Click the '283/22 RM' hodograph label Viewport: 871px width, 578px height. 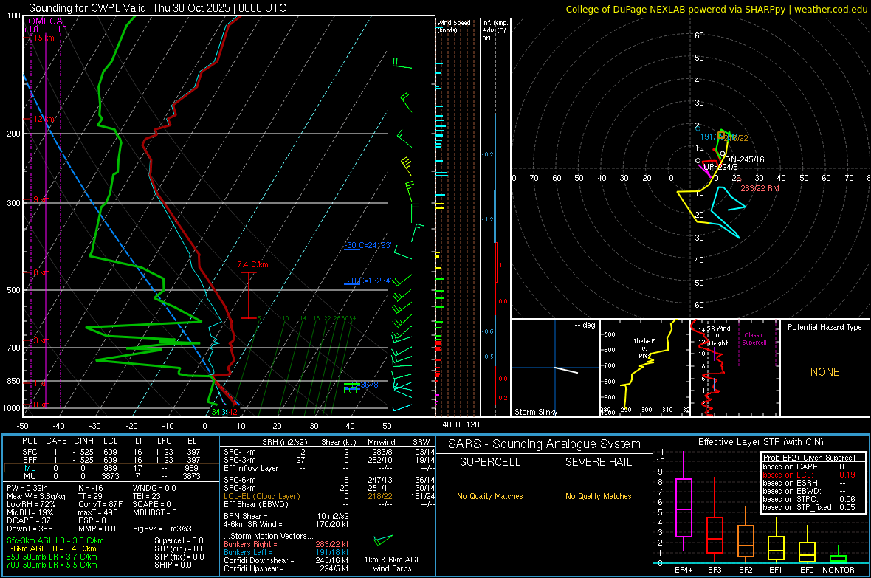tap(760, 188)
